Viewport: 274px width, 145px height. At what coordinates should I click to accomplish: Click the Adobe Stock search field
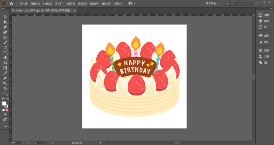239,4
